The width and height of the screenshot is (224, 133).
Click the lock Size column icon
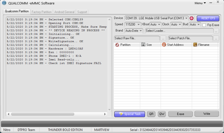click(143, 45)
